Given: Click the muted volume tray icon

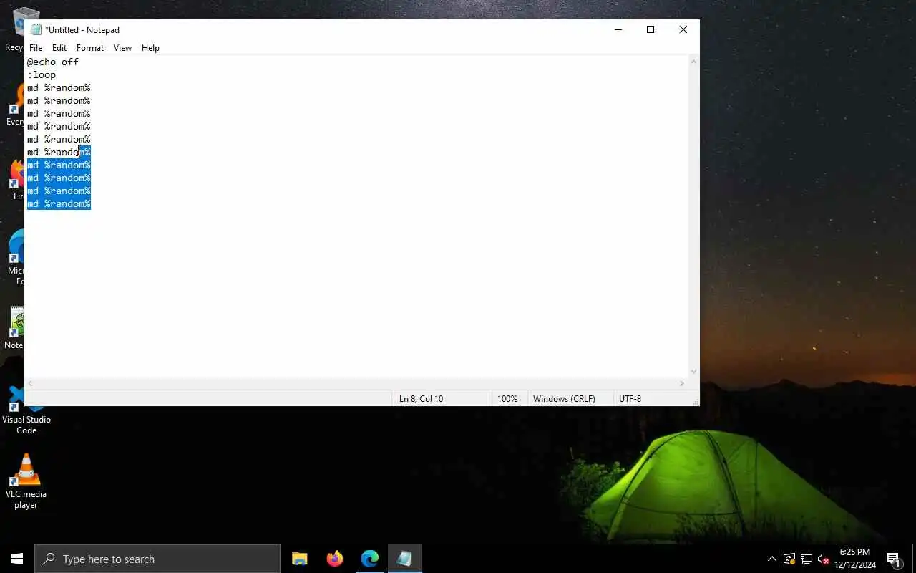Looking at the screenshot, I should [824, 559].
